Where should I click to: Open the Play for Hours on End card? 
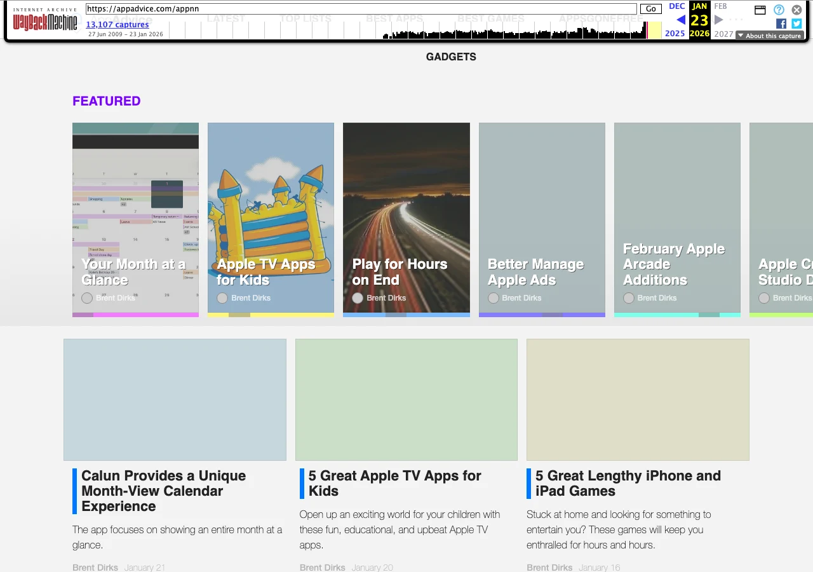pyautogui.click(x=406, y=220)
